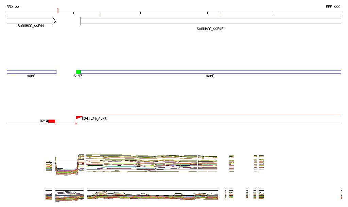
Task: Click the green S197 segment
Action: click(x=79, y=72)
